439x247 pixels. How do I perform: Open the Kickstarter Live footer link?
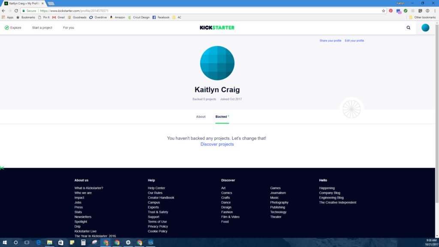coord(85,231)
